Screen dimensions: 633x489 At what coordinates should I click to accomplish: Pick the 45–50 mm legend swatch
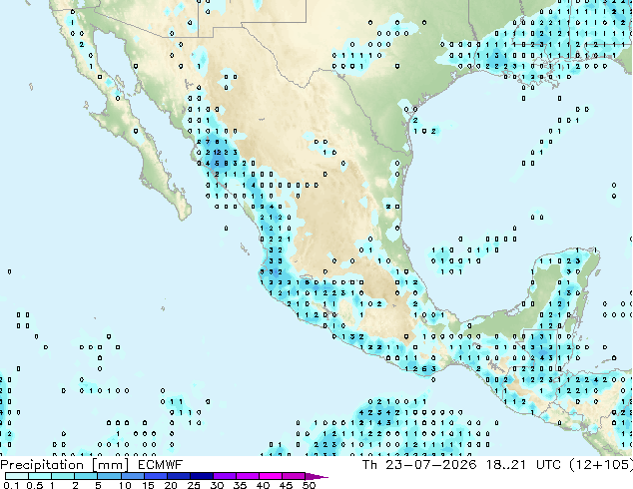click(294, 476)
